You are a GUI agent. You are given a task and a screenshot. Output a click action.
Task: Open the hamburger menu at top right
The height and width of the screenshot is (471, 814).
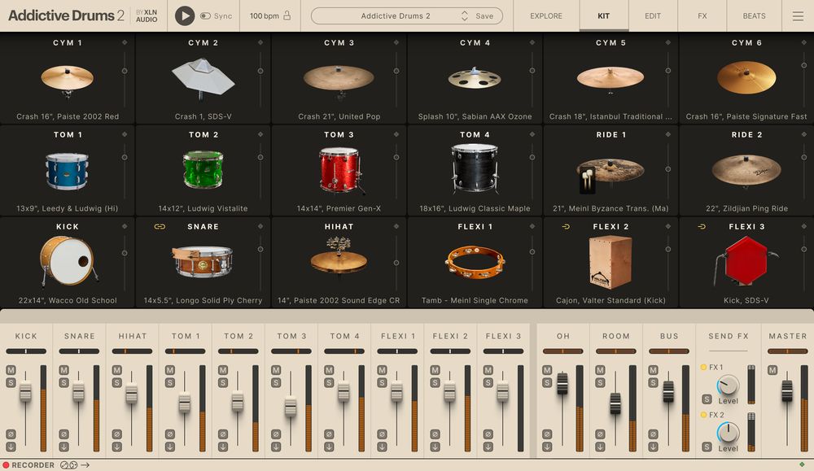coord(799,15)
